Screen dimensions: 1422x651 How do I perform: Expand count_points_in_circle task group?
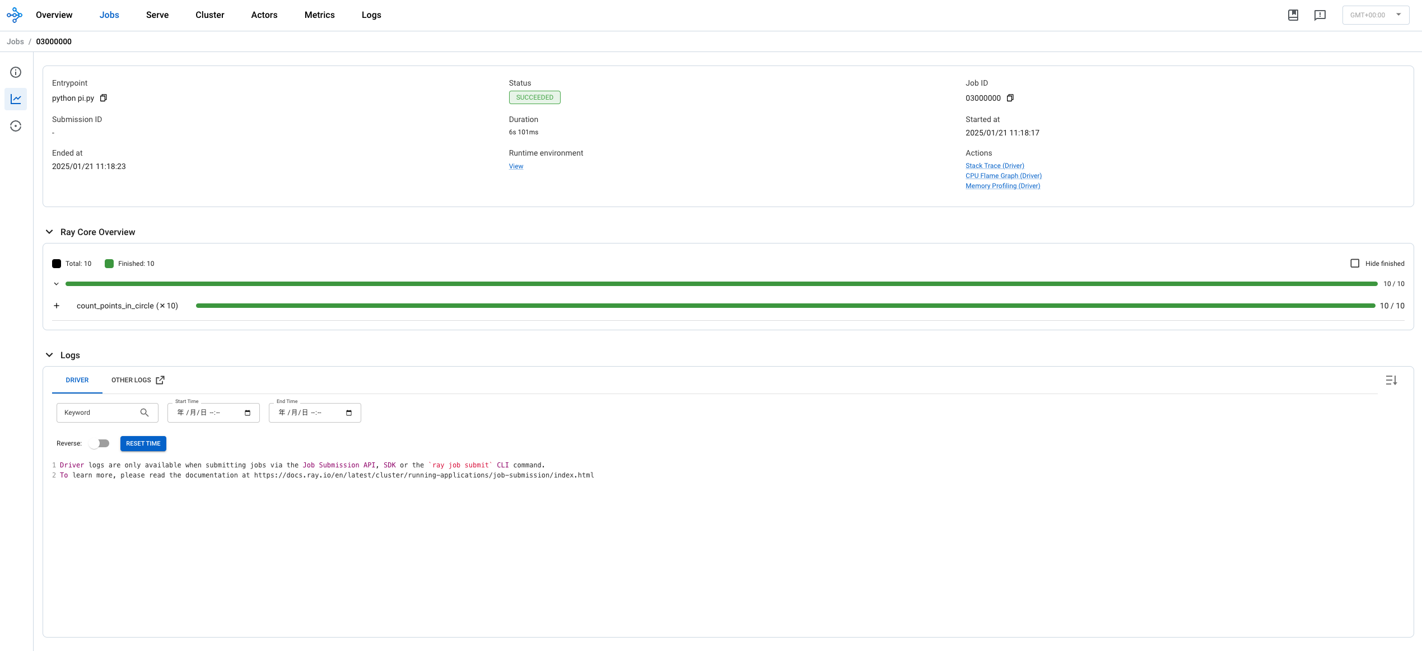tap(57, 306)
